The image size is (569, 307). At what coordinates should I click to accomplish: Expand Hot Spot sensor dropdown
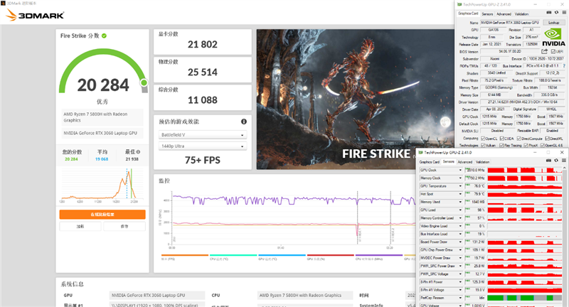[x=460, y=194]
